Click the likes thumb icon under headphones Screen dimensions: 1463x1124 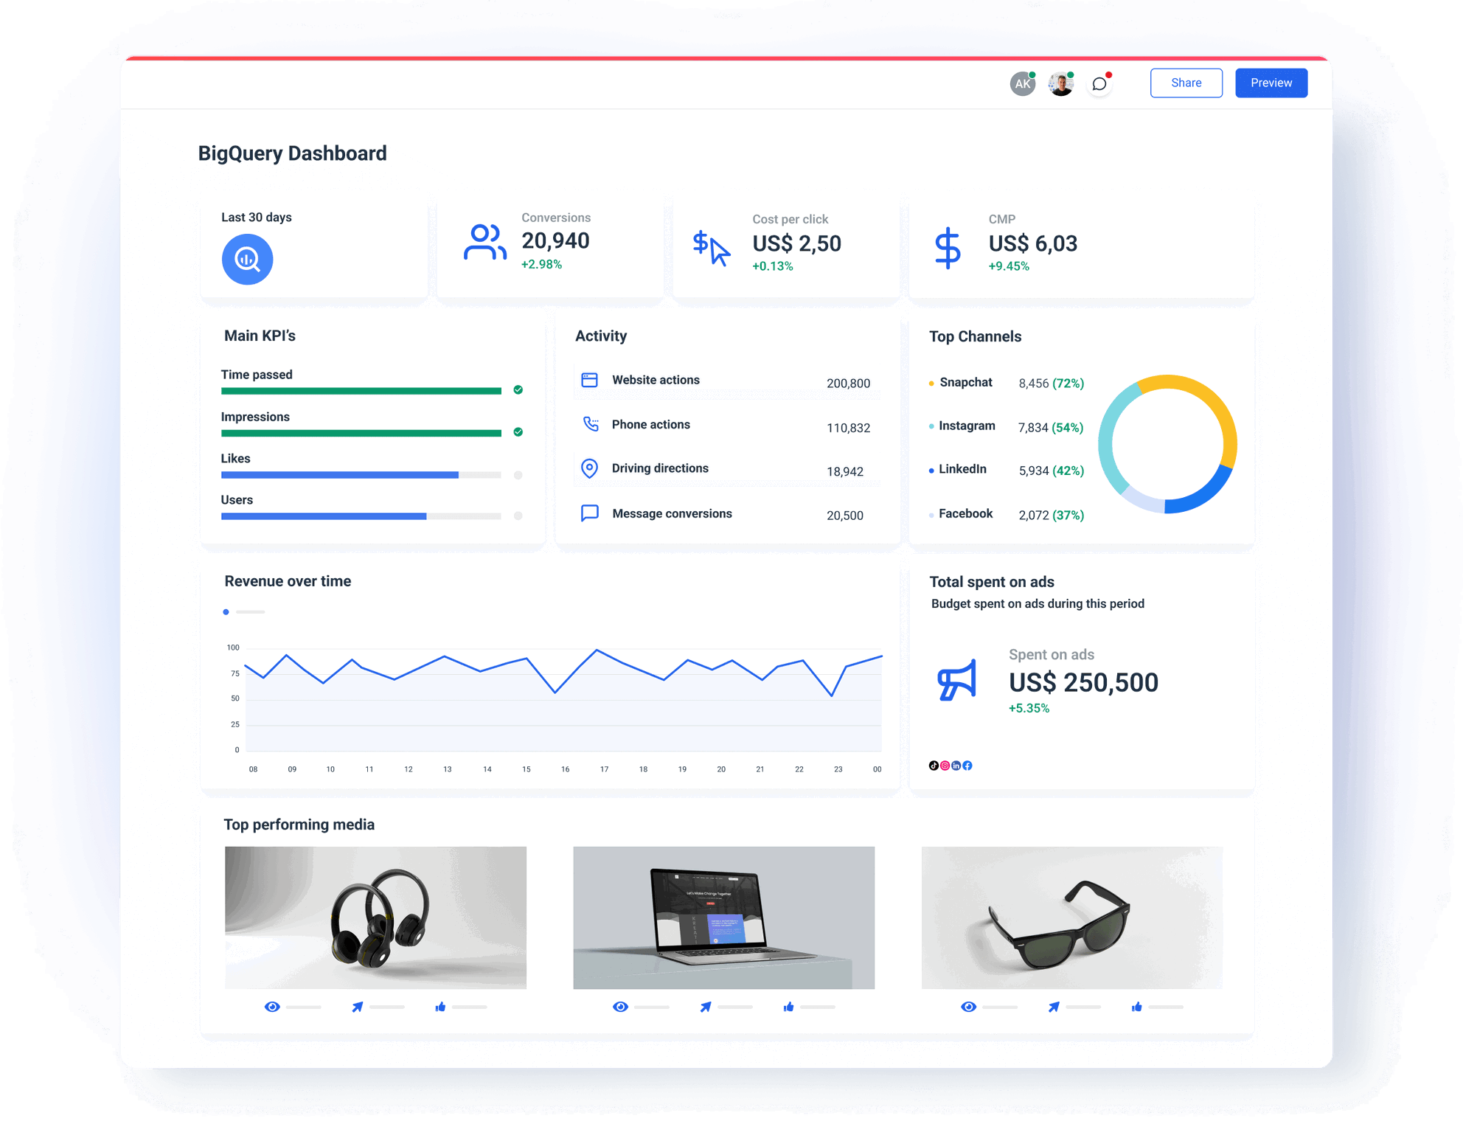(440, 1007)
